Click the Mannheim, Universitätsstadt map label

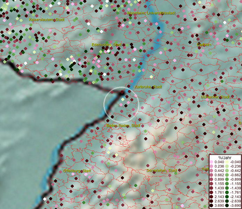pyautogui.click(x=151, y=13)
